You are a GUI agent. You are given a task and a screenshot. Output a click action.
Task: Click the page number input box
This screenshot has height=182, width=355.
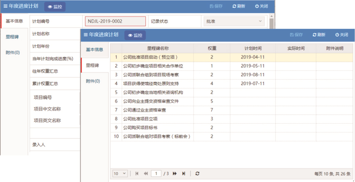(x=157, y=174)
